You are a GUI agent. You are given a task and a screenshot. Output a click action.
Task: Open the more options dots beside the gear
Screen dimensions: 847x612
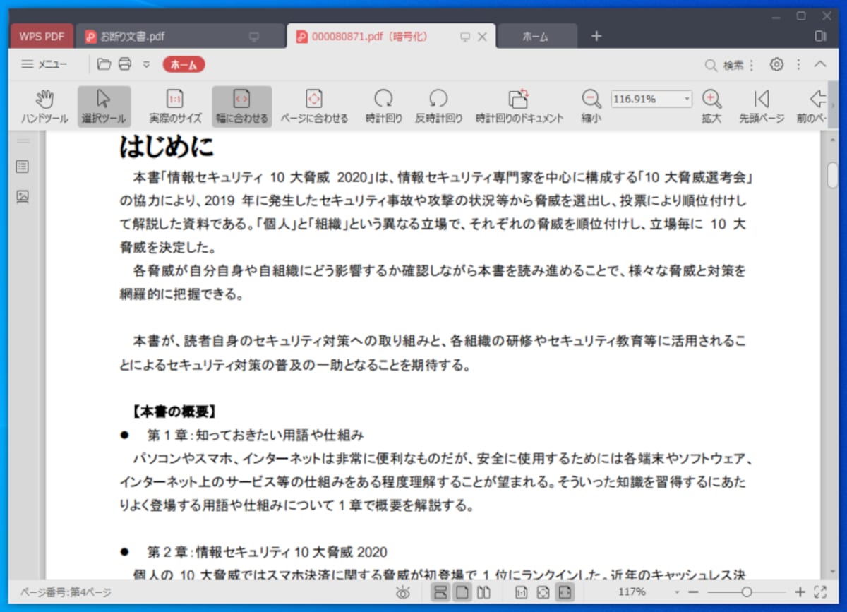coord(798,64)
